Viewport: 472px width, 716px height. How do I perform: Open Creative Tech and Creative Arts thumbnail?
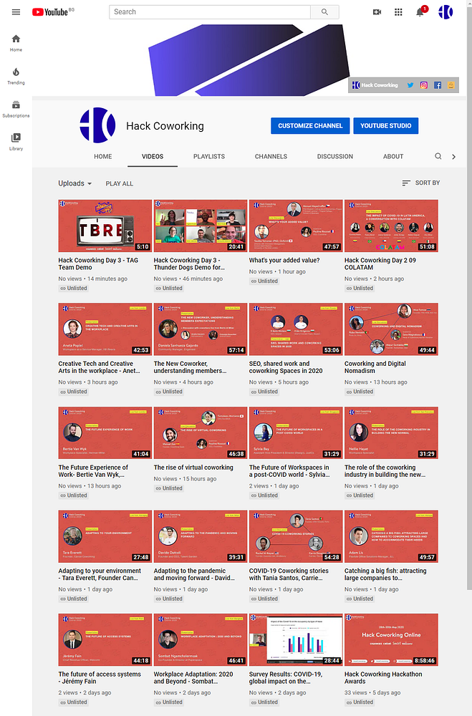(x=105, y=329)
